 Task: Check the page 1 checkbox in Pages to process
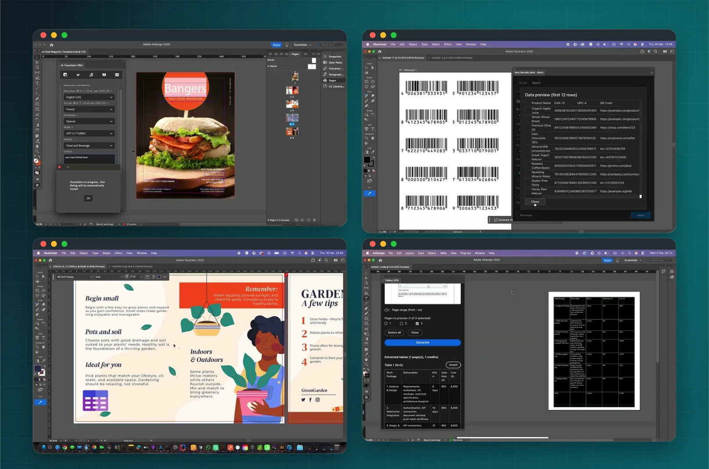pyautogui.click(x=386, y=323)
